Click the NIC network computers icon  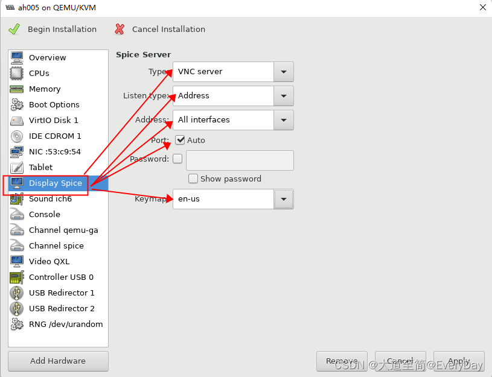[x=17, y=152]
